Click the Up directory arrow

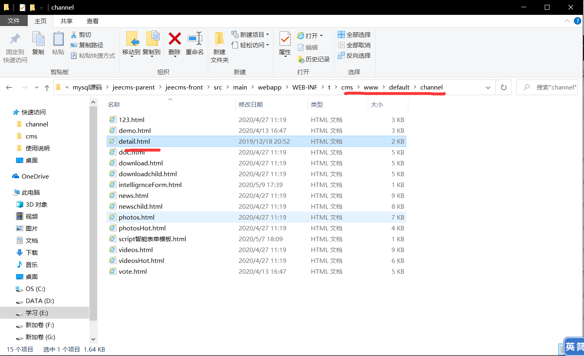pos(47,87)
